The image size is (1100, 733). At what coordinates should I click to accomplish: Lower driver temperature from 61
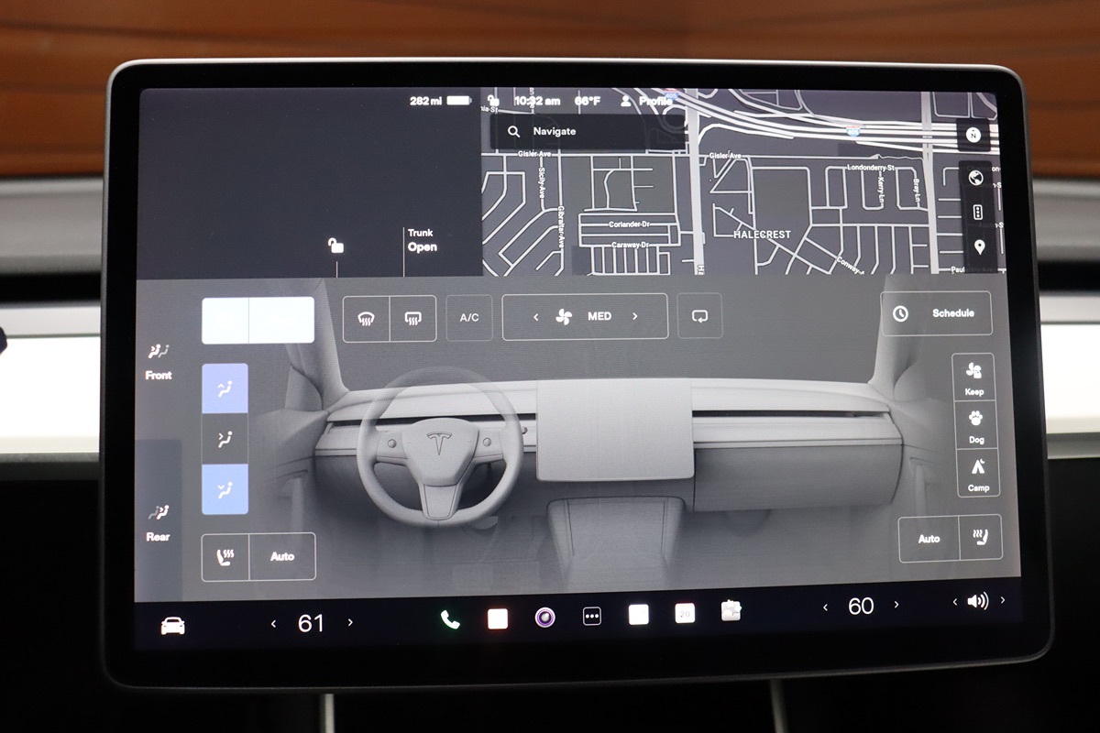tap(273, 623)
